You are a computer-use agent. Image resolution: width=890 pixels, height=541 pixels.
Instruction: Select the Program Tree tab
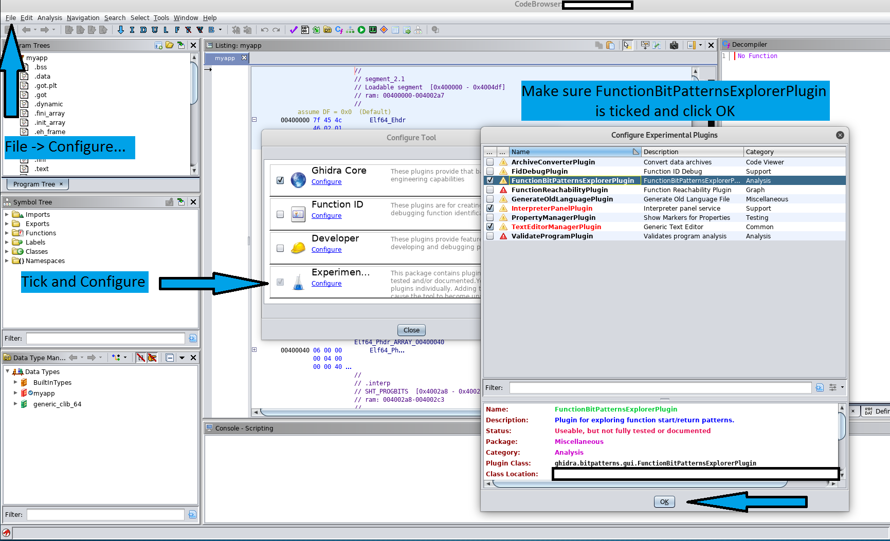(x=38, y=184)
